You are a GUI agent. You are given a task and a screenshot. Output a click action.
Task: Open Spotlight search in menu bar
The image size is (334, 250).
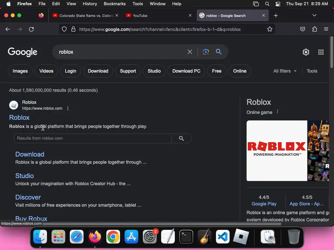tap(267, 4)
